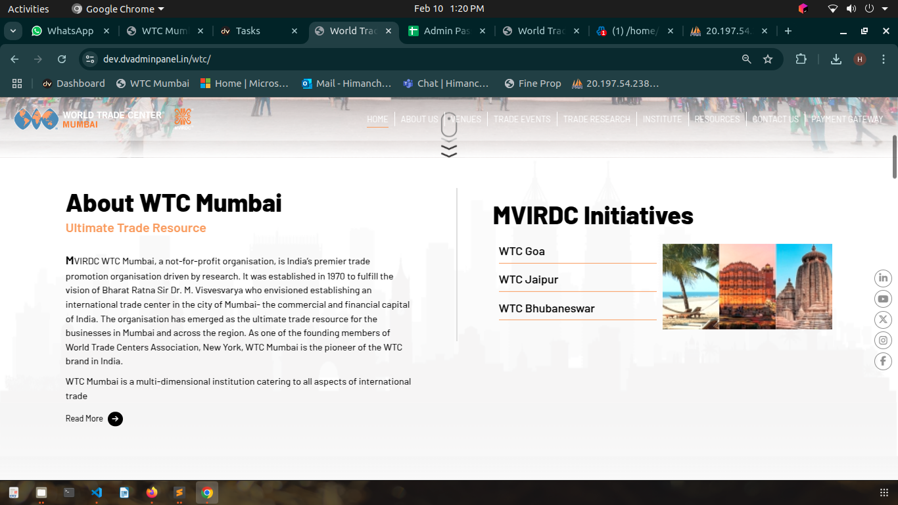Viewport: 898px width, 505px height.
Task: Switch to the (1) /home/ tab
Action: coord(634,31)
